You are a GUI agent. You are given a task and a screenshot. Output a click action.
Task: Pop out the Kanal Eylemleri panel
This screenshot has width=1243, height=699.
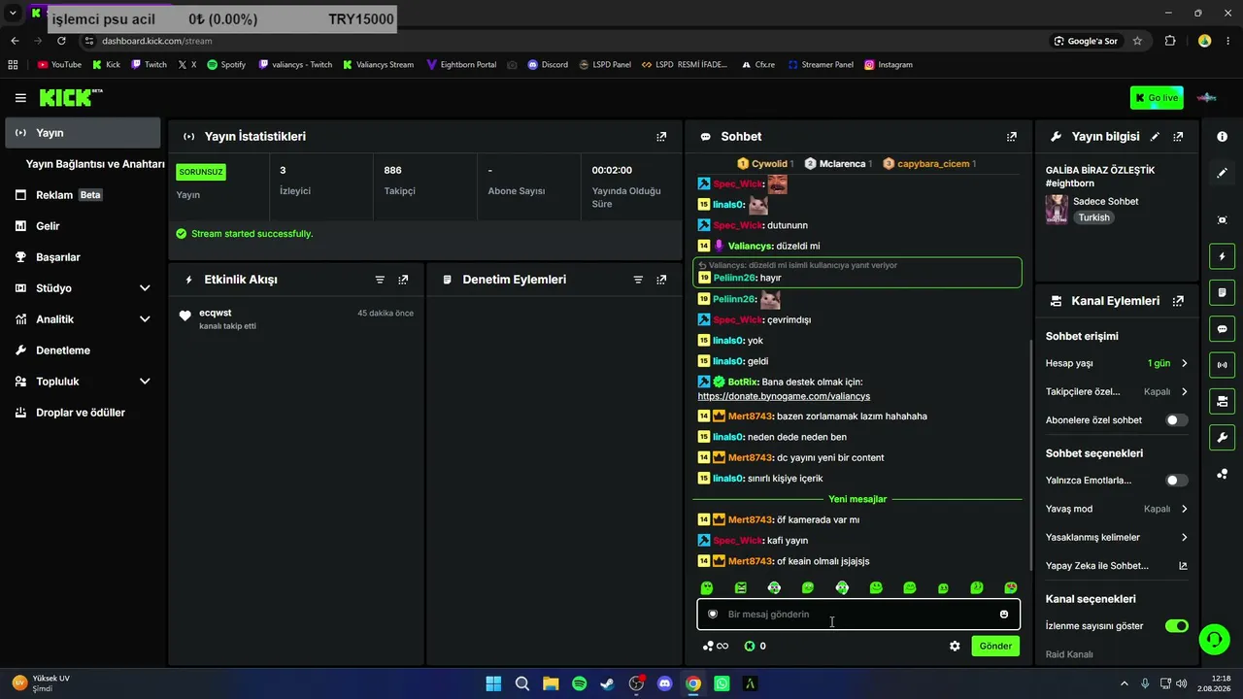[x=1178, y=301]
